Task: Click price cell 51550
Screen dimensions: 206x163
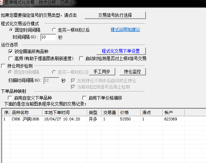Action: point(125,119)
